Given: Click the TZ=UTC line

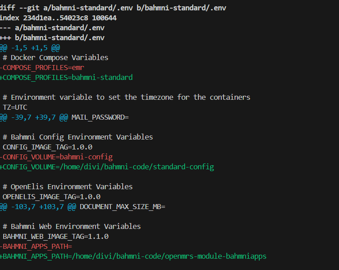Looking at the screenshot, I should [15, 107].
